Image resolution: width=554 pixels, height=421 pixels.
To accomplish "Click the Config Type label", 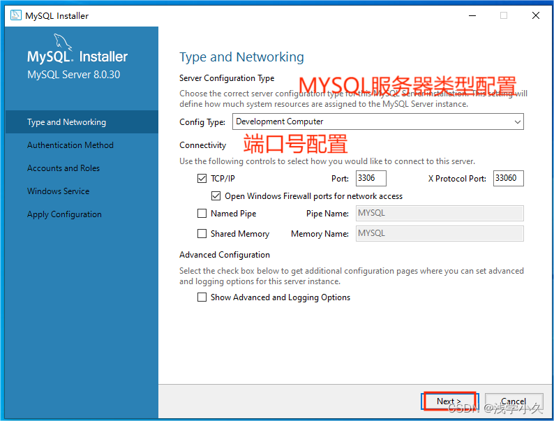I will [202, 122].
